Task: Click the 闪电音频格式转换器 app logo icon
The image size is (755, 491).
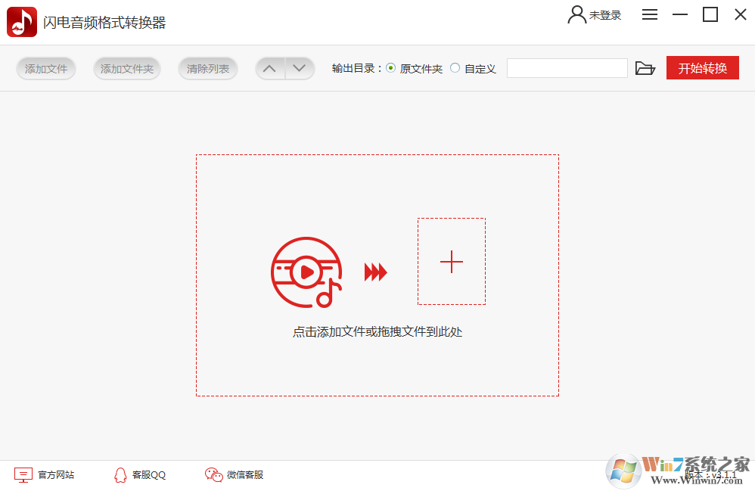Action: [x=20, y=21]
